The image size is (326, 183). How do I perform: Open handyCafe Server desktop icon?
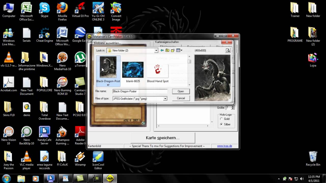click(x=45, y=135)
